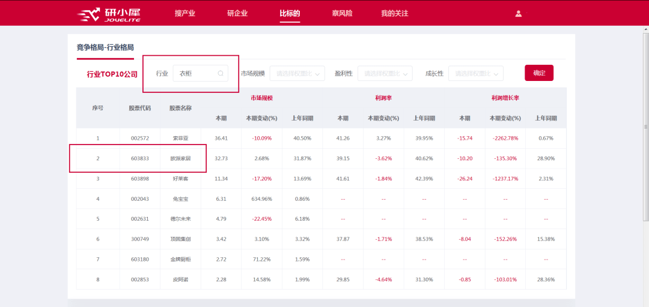Click stock name 德尔未来
Image resolution: width=649 pixels, height=307 pixels.
tap(180, 219)
